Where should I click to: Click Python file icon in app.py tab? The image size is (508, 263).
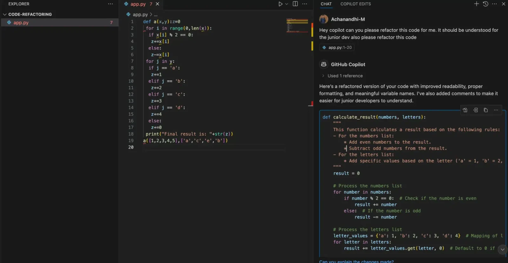[126, 4]
